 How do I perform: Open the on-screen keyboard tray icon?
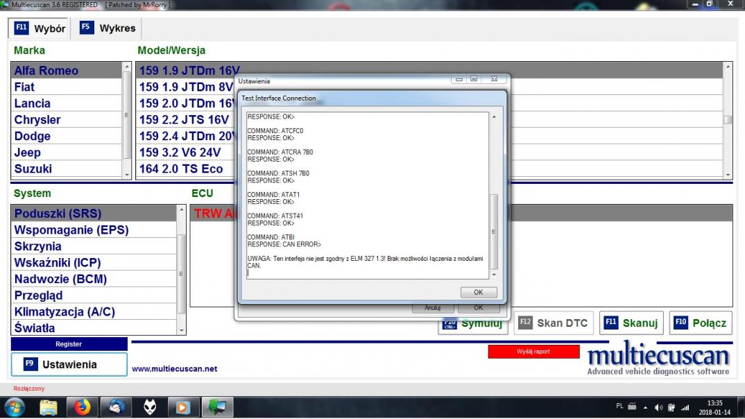(633, 407)
